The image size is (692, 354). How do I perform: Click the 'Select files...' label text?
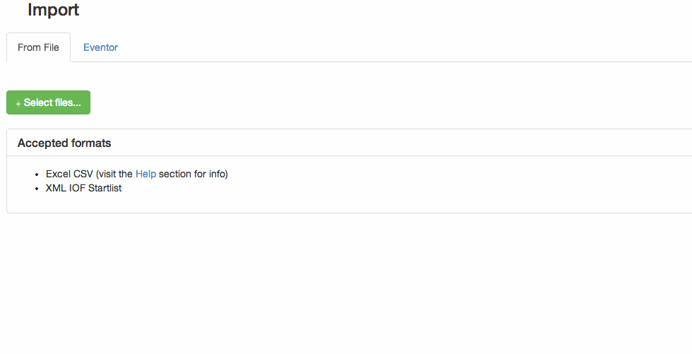coord(52,102)
